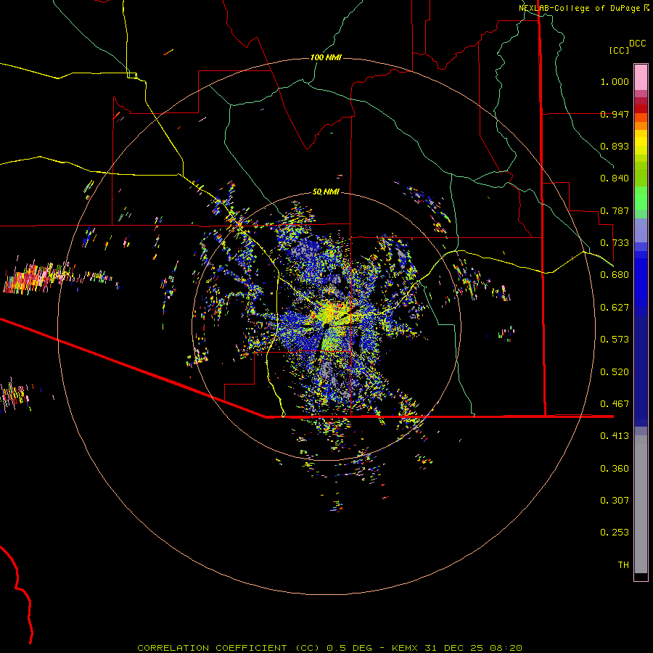Image resolution: width=653 pixels, height=653 pixels.
Task: Click the 0.307 legend value
Action: [x=615, y=501]
